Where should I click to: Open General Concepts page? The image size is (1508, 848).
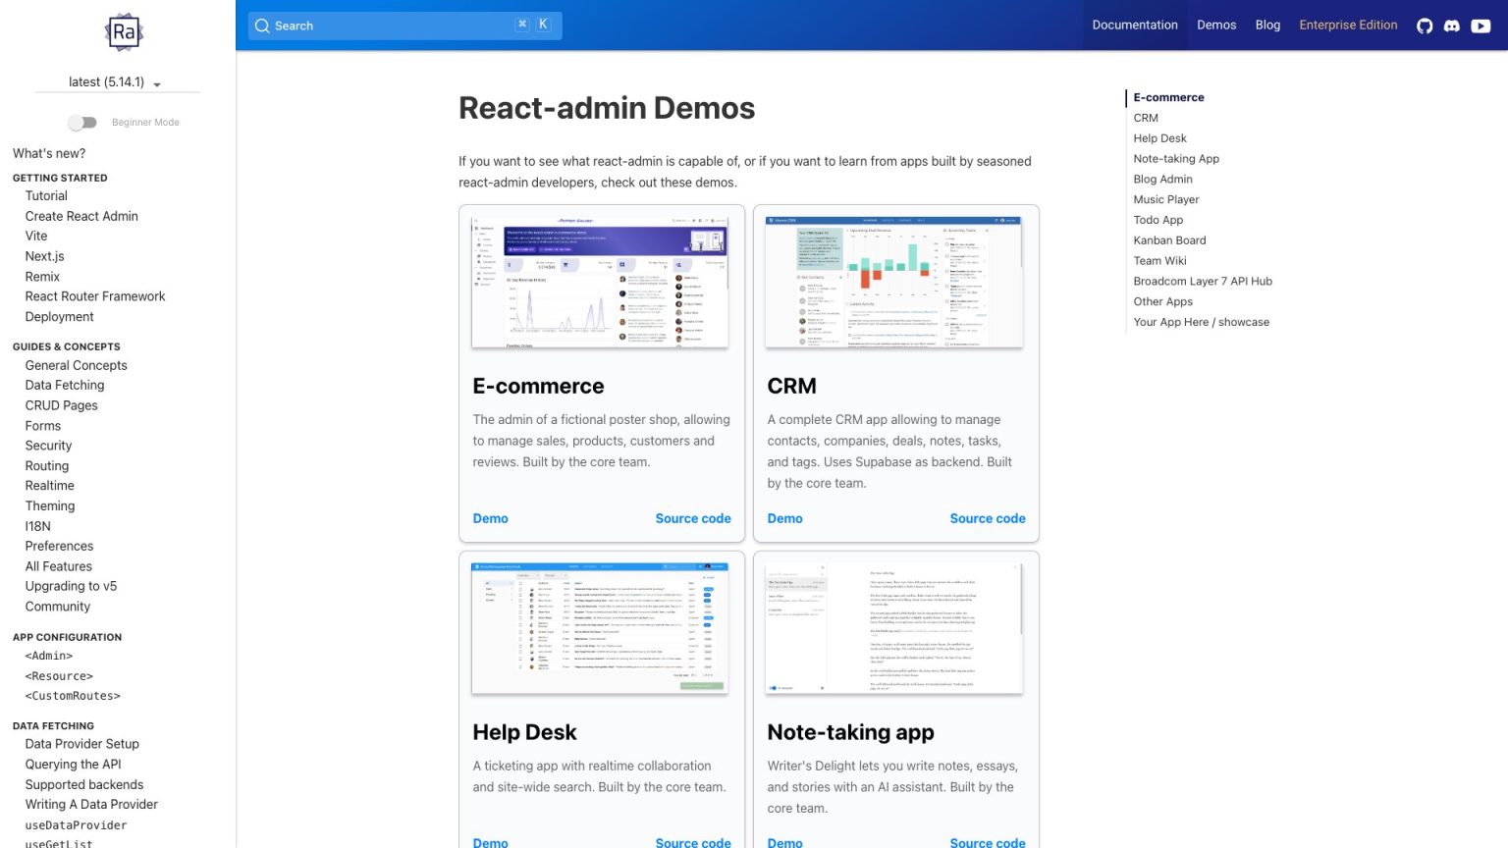pos(77,365)
